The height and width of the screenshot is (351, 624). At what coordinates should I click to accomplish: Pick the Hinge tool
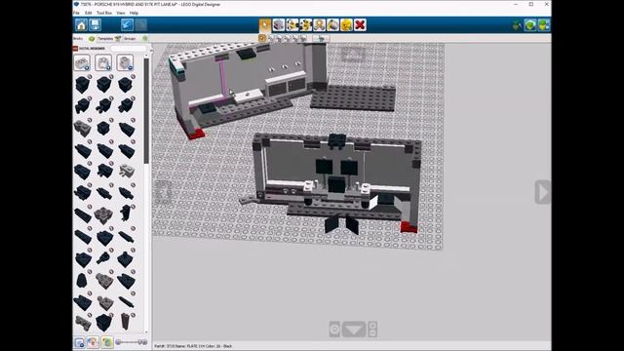click(x=292, y=25)
